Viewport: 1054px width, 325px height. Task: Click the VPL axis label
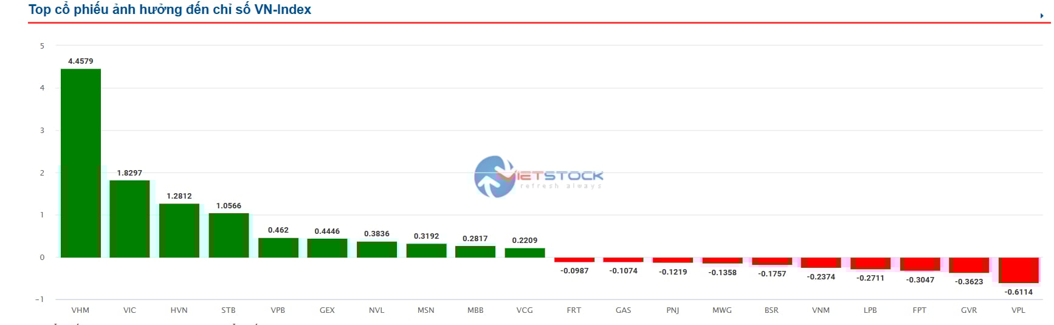point(1018,310)
